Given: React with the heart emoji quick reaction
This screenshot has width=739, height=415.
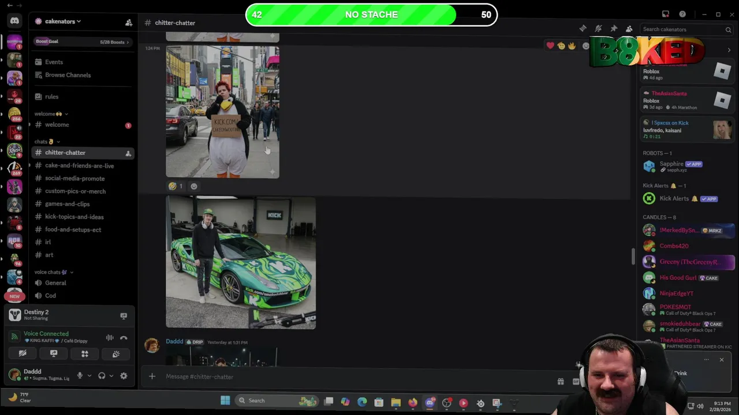Looking at the screenshot, I should pyautogui.click(x=550, y=46).
